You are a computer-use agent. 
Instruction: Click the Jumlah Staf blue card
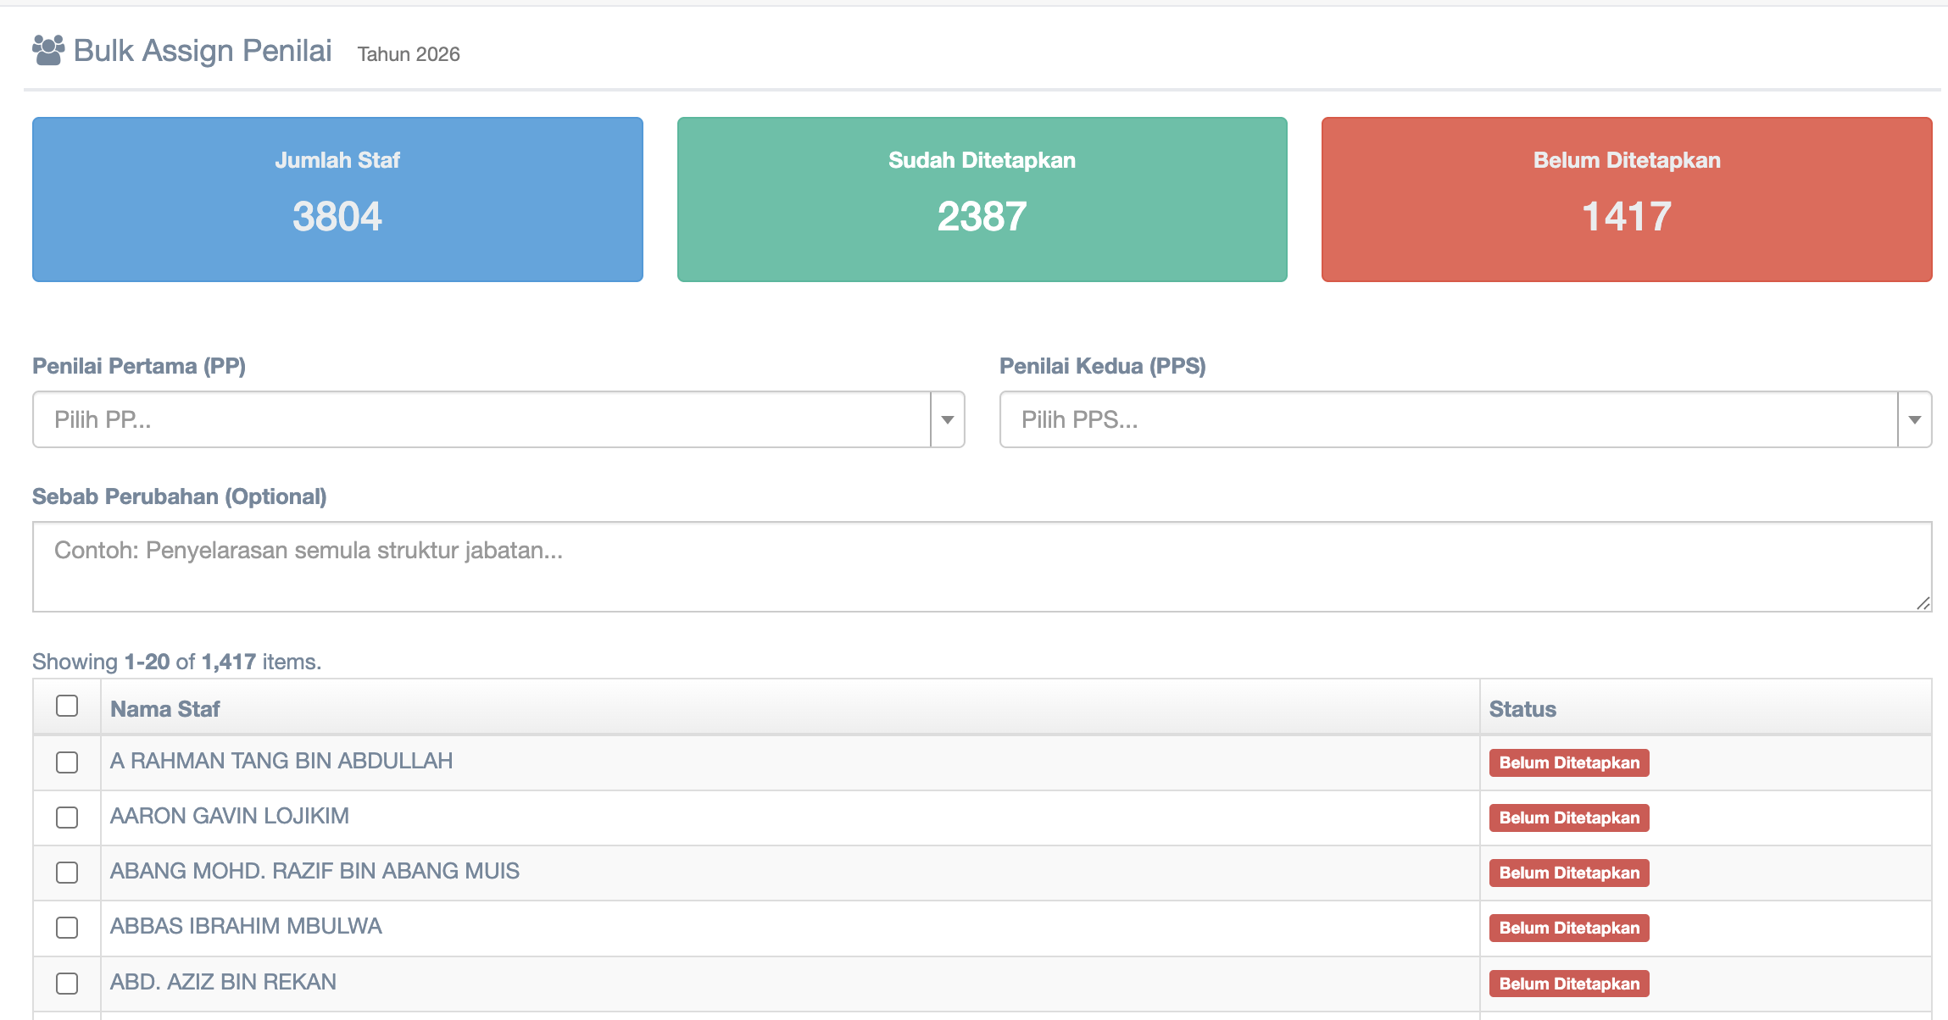point(337,200)
